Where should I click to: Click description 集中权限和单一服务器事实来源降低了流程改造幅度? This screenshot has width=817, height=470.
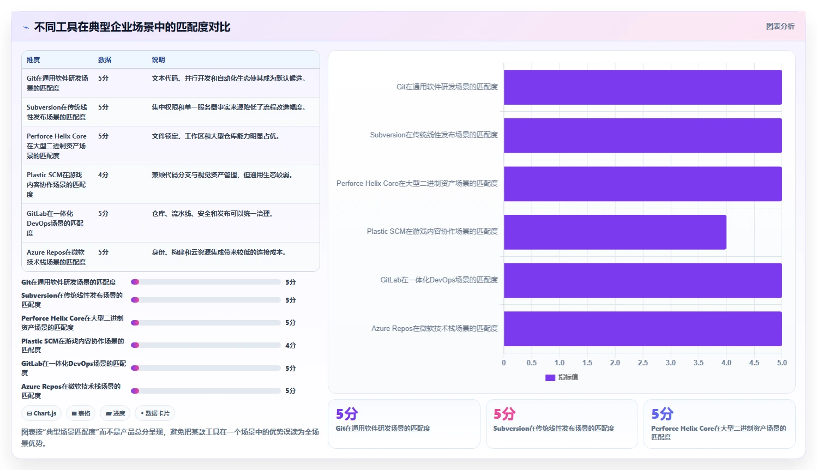(230, 107)
